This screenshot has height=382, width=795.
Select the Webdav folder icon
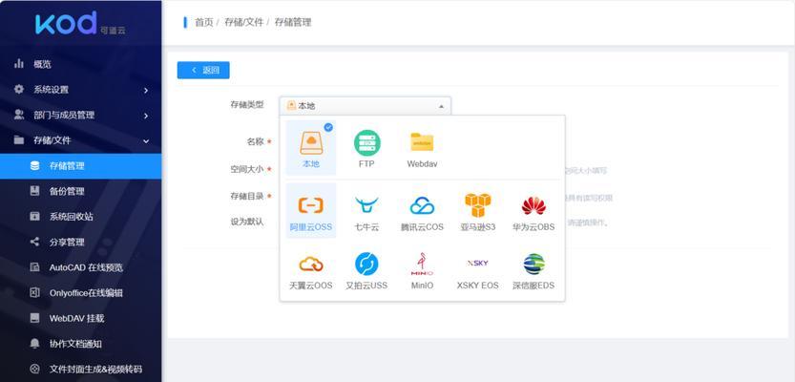coord(422,142)
